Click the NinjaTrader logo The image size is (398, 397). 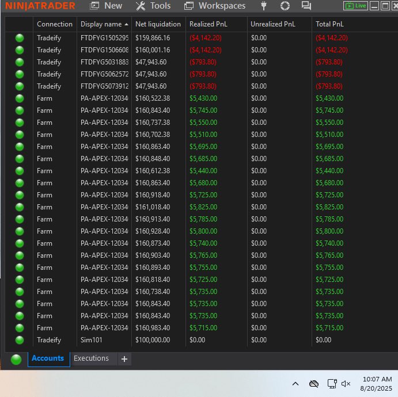pyautogui.click(x=40, y=6)
